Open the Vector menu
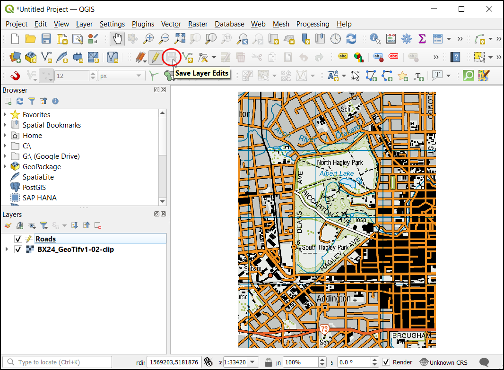 (171, 24)
